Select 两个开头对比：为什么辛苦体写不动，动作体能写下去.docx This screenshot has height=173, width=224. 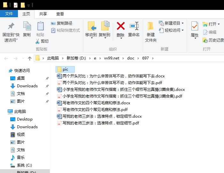111,76
